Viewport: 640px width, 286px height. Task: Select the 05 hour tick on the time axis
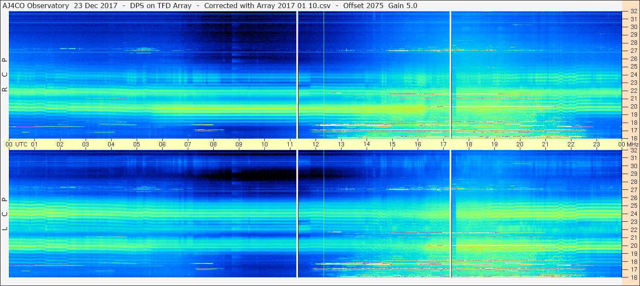[137, 144]
